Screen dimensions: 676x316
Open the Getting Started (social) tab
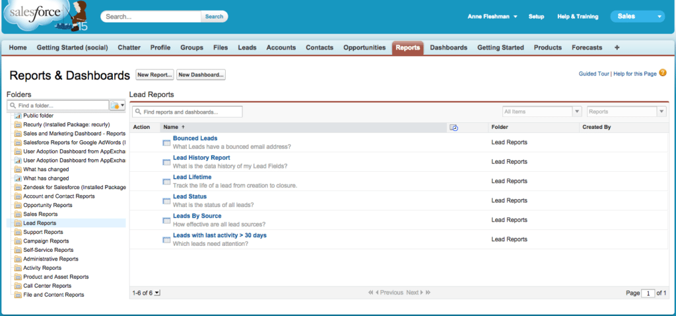[72, 48]
